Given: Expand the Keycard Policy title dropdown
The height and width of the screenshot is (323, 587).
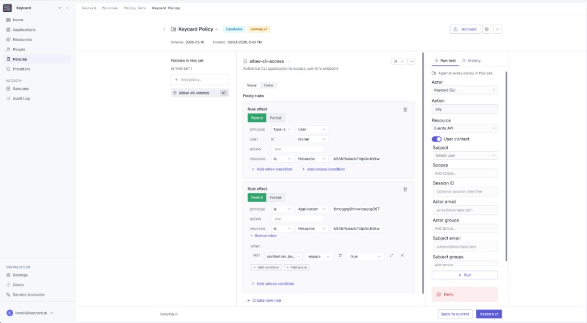Looking at the screenshot, I should pos(216,29).
